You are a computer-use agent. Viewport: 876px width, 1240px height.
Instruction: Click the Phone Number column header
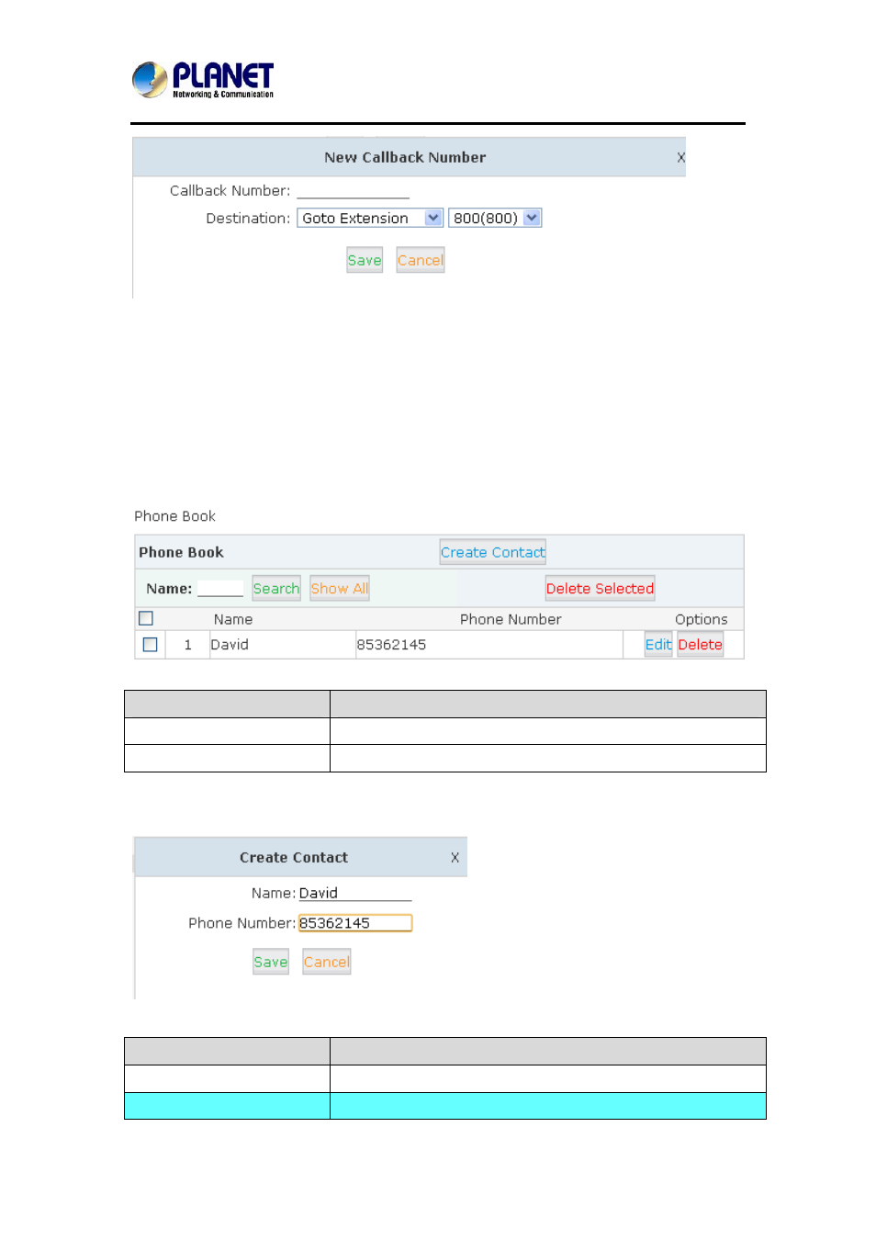pyautogui.click(x=511, y=619)
